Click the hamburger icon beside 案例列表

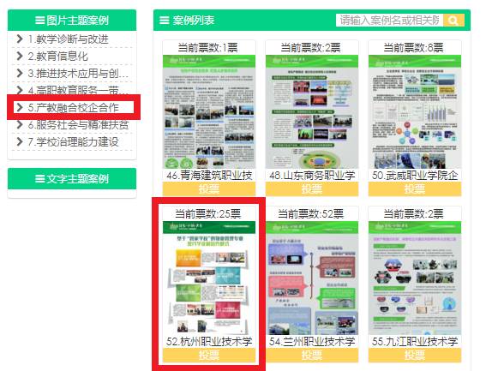(164, 21)
